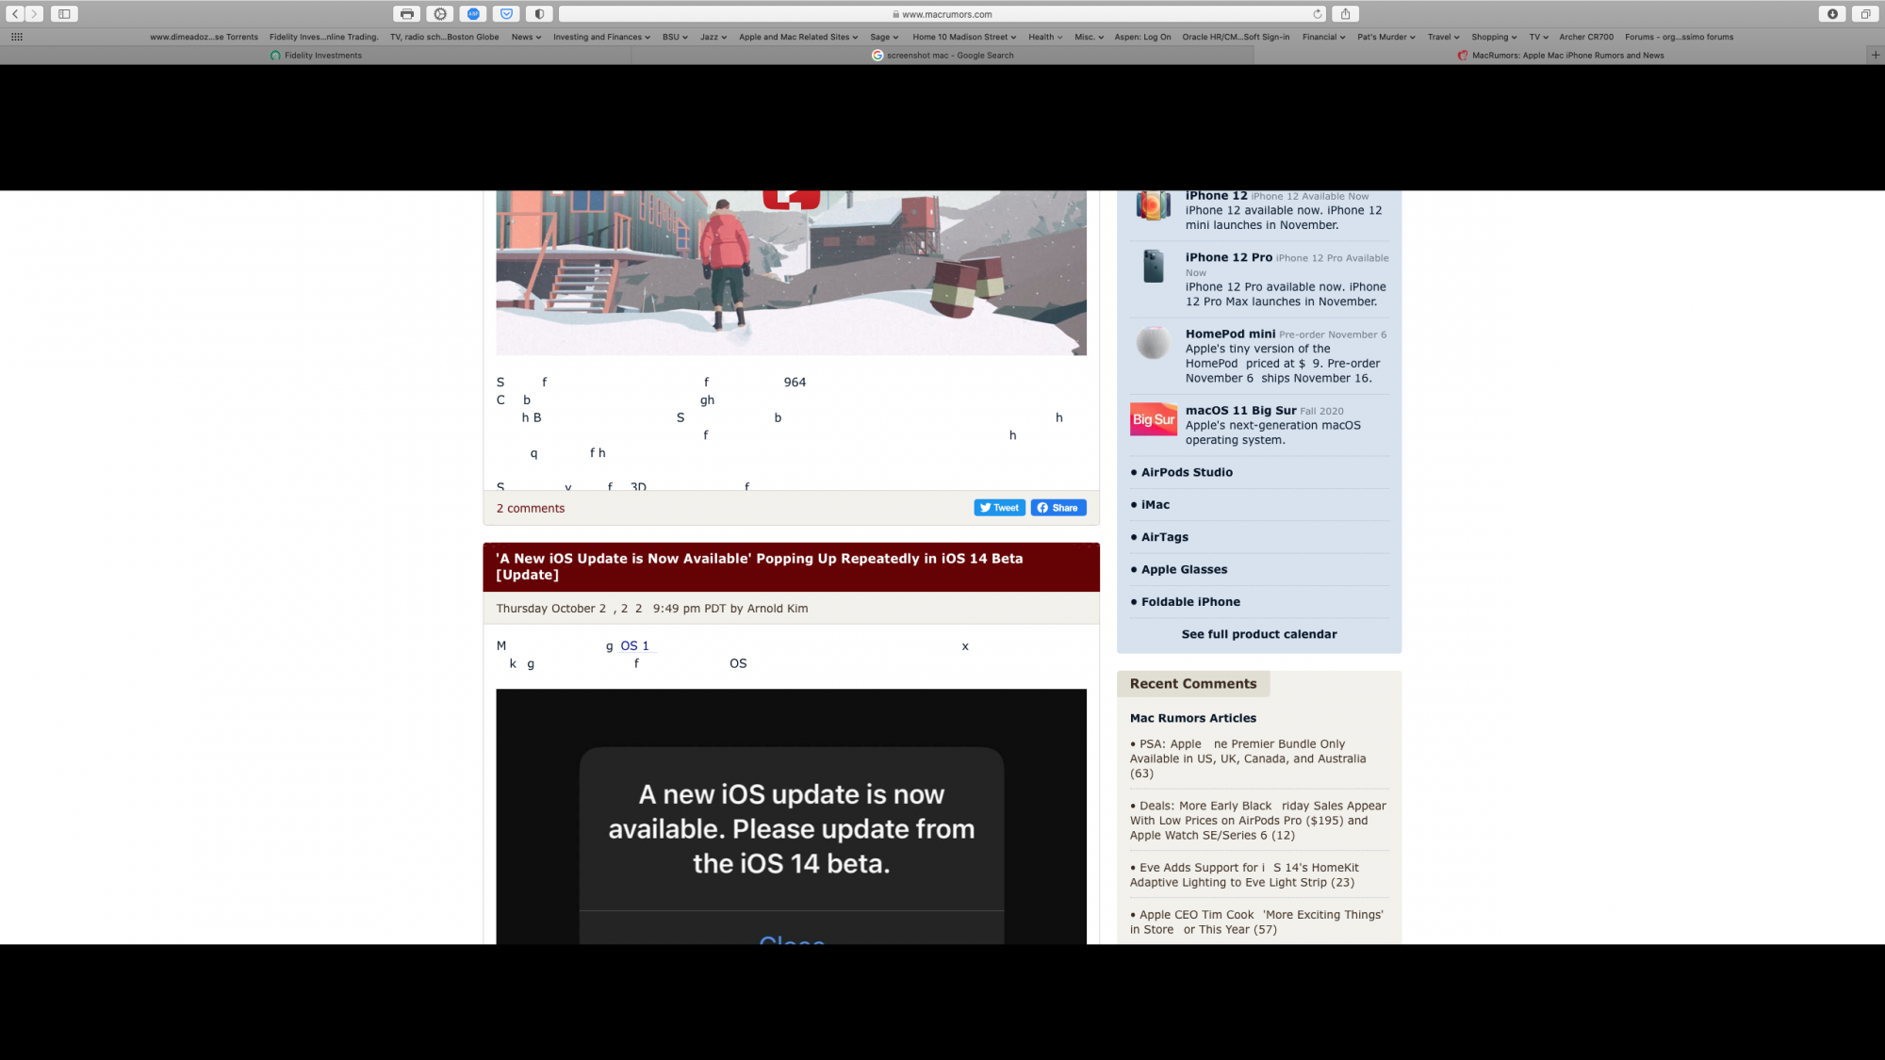1885x1060 pixels.
Task: Open the Aspen: Log On bookmark
Action: [x=1142, y=37]
